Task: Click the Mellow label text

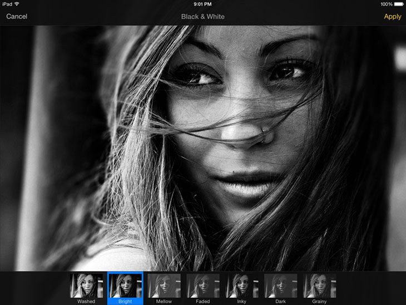Action: click(x=164, y=301)
